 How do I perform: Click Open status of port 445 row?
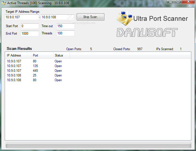[58, 71]
